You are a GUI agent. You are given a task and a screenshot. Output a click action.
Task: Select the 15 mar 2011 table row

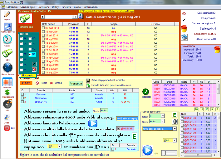[x=110, y=32]
